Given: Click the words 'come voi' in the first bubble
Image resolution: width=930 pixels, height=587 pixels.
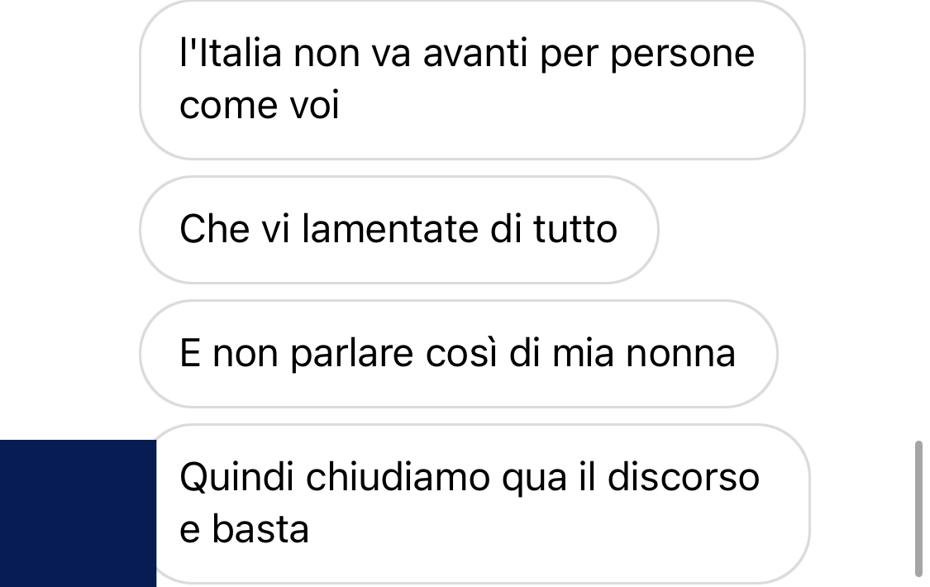Looking at the screenshot, I should click(x=260, y=106).
